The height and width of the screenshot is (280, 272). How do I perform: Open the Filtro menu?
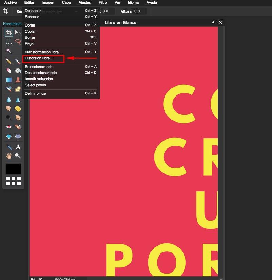click(102, 3)
